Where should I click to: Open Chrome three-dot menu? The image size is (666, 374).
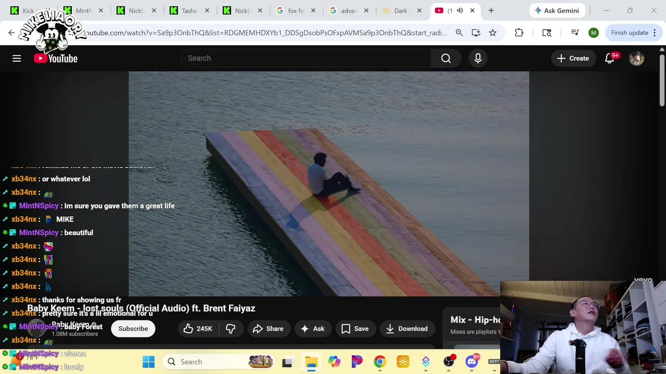click(655, 33)
